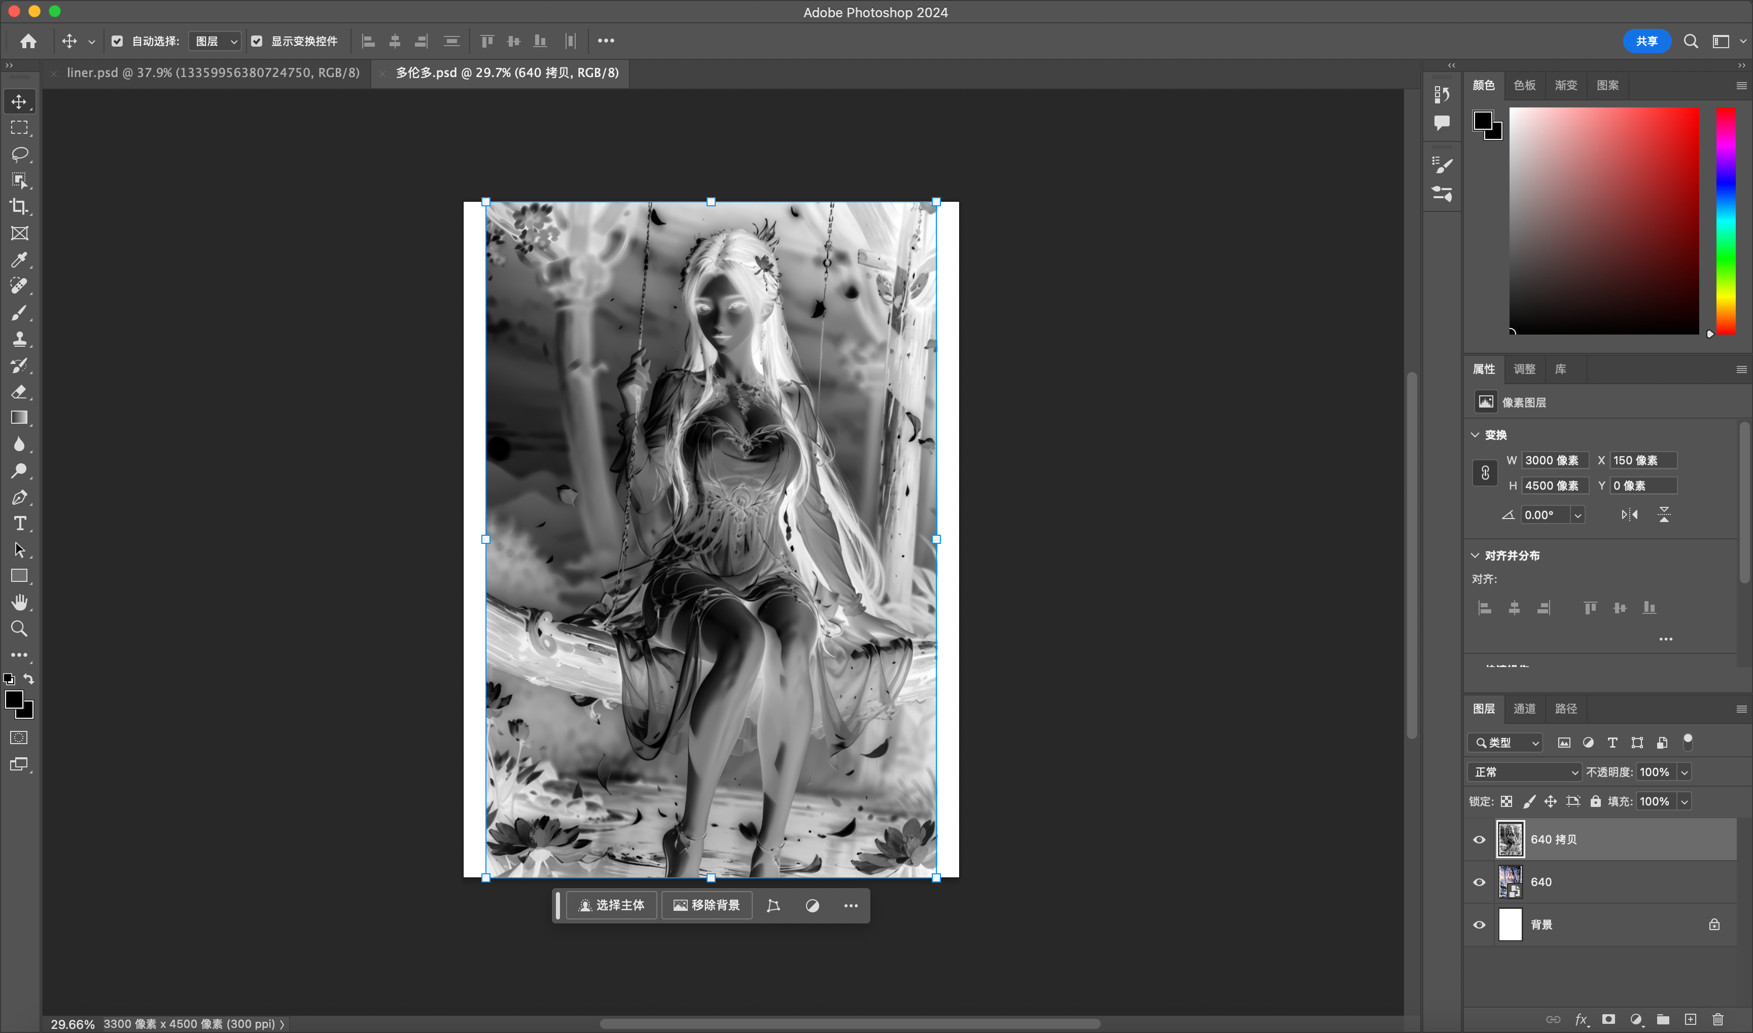Select the Rectangle shape tool
The width and height of the screenshot is (1753, 1033).
coord(19,576)
